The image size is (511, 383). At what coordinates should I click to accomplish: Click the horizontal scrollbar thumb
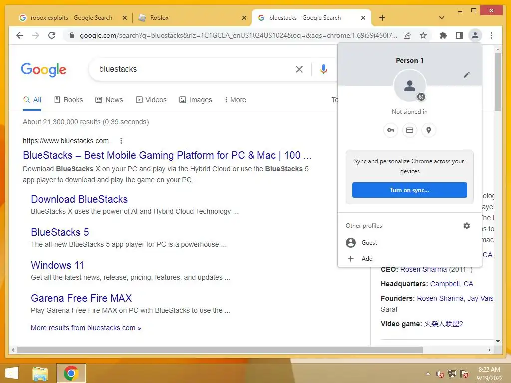(x=220, y=350)
